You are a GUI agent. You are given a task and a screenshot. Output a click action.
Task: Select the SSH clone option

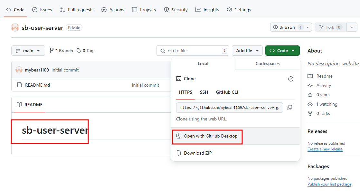coord(204,92)
